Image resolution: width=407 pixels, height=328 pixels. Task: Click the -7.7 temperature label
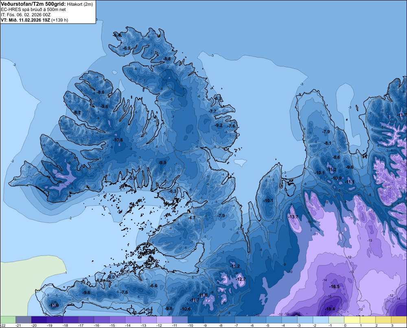[212, 111]
